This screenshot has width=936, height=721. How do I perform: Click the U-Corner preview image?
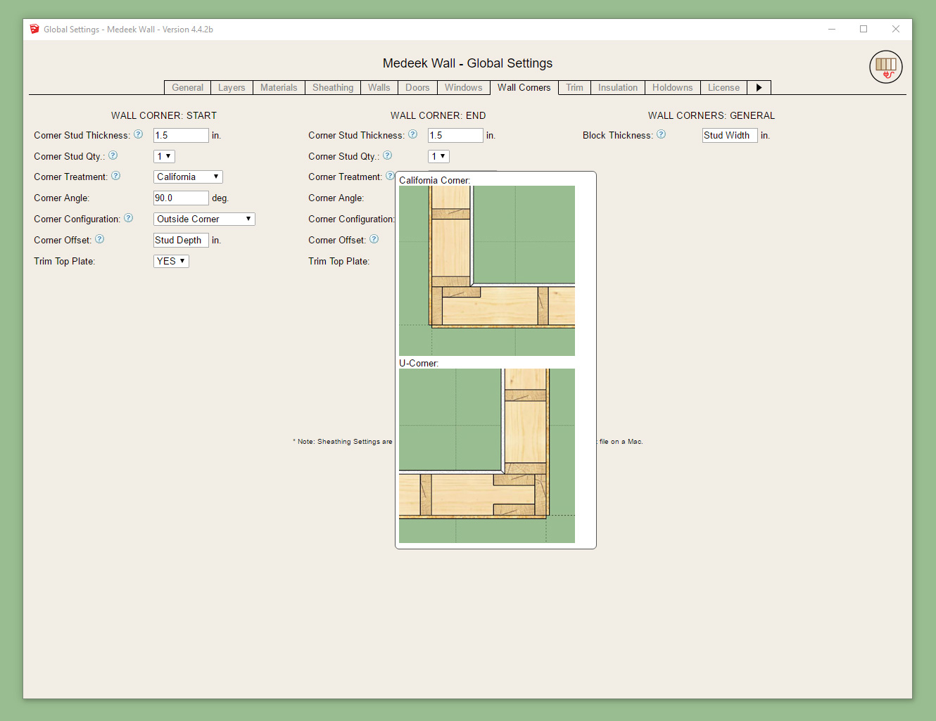(x=487, y=455)
